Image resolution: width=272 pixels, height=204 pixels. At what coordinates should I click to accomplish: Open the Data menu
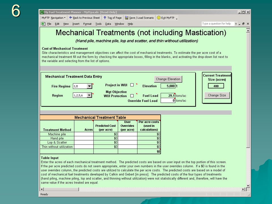point(108,24)
